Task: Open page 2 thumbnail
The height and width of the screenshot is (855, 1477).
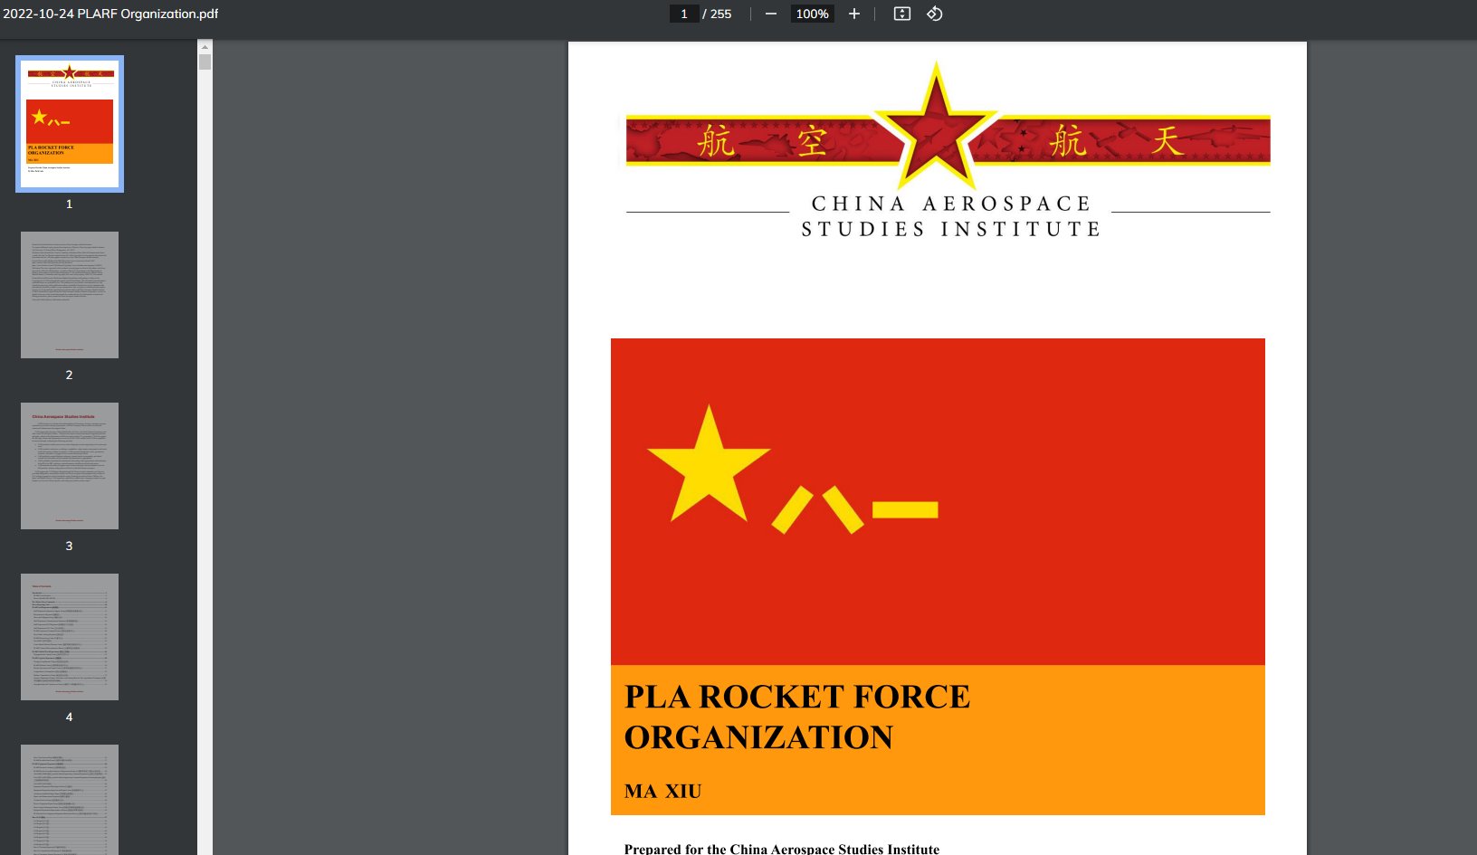Action: pyautogui.click(x=70, y=295)
